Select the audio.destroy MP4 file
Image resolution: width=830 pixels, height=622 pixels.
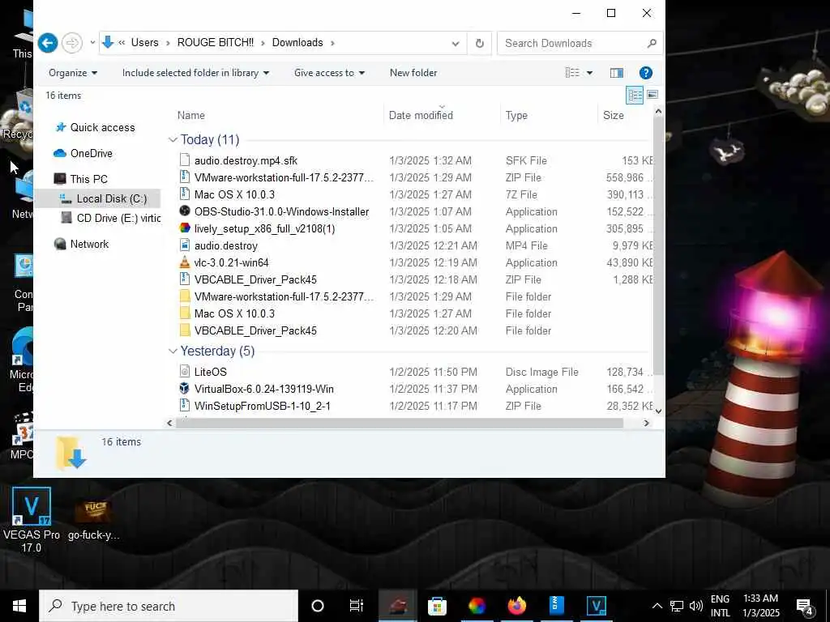(x=225, y=245)
